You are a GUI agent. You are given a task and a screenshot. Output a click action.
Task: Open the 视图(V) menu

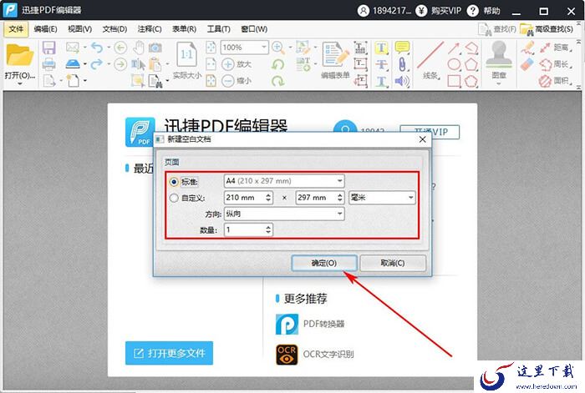pyautogui.click(x=80, y=29)
